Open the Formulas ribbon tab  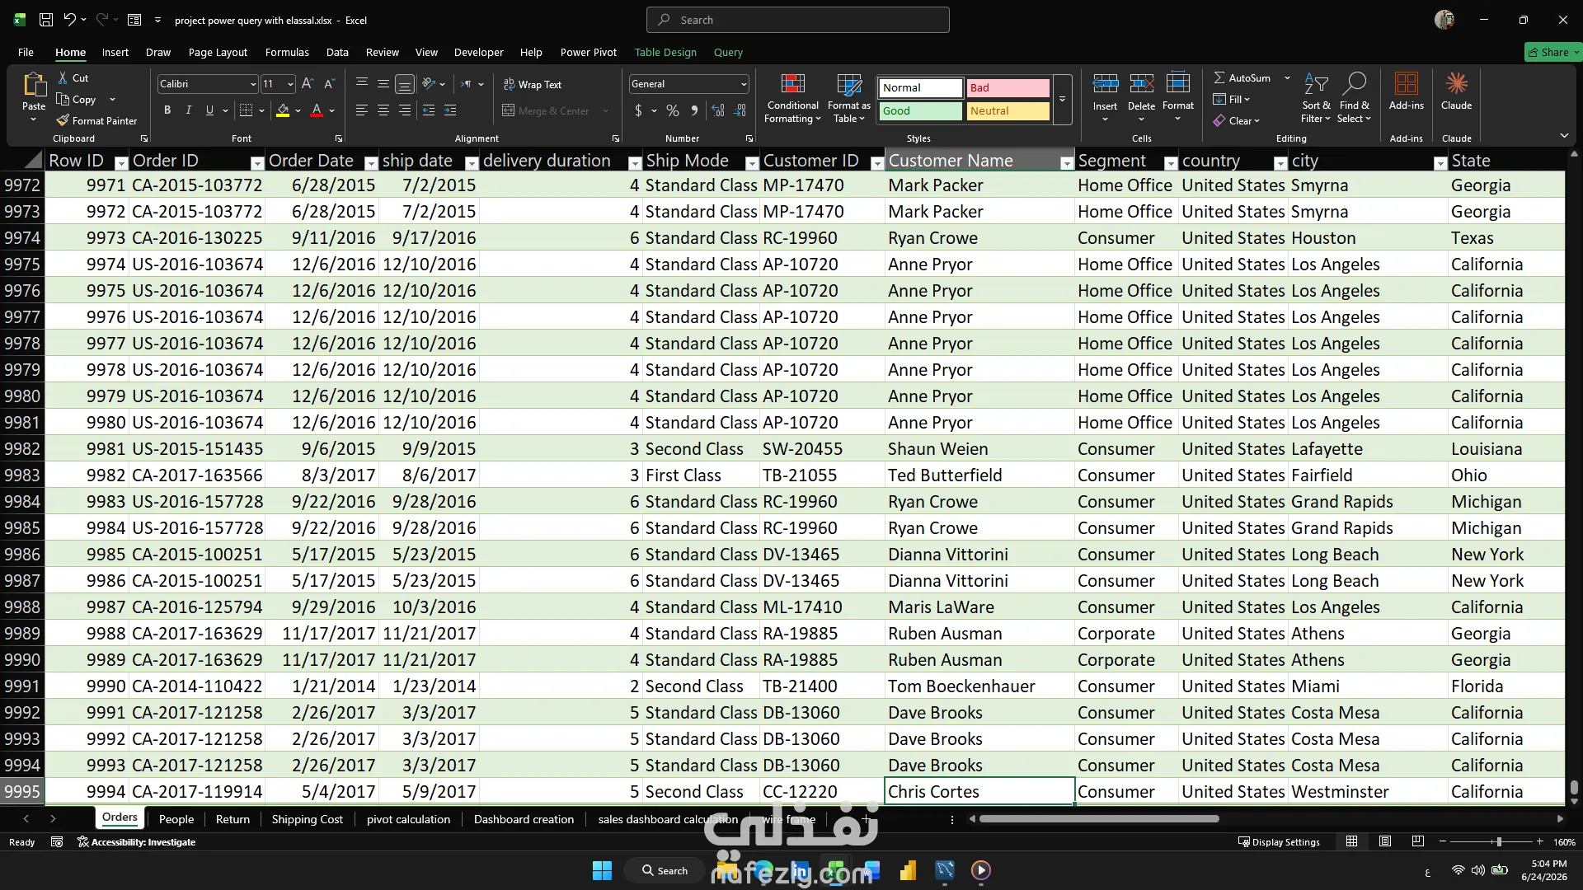point(287,52)
